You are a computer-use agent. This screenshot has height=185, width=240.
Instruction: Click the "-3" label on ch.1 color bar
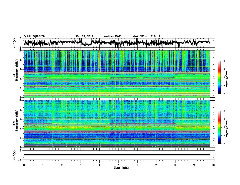224,61
